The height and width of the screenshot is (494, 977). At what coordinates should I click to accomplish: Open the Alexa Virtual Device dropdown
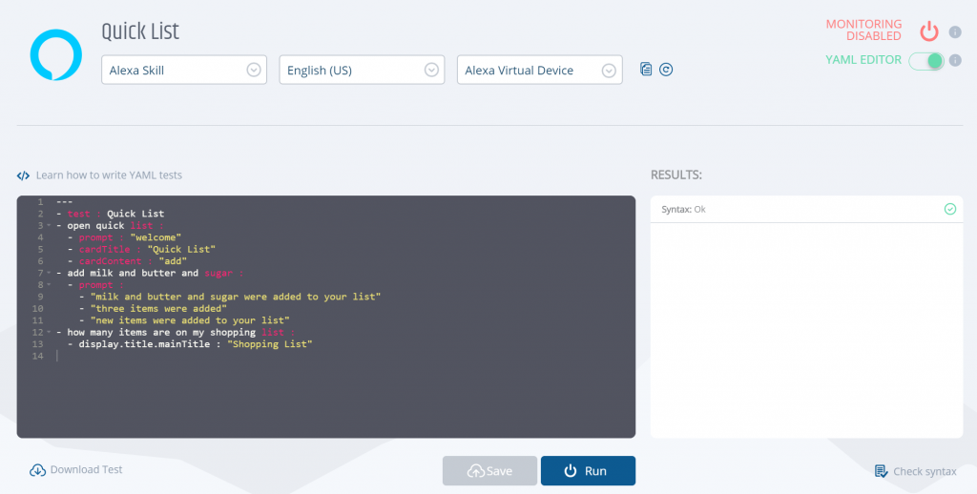(x=540, y=70)
